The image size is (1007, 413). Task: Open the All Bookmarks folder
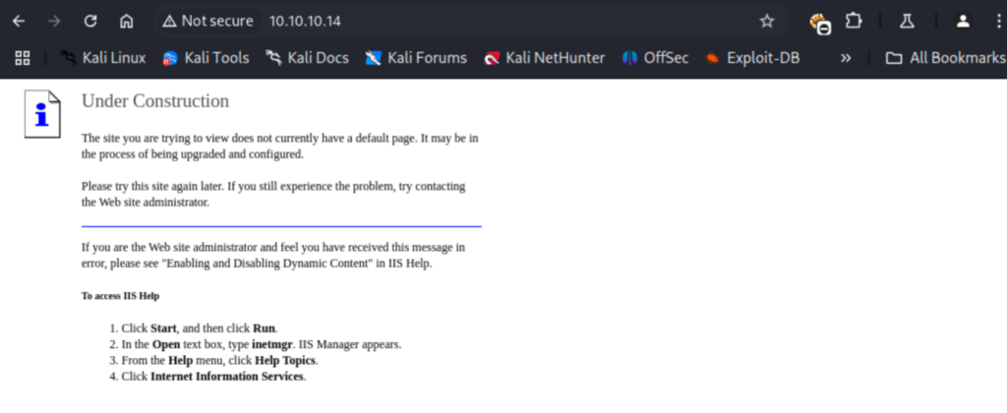[945, 58]
